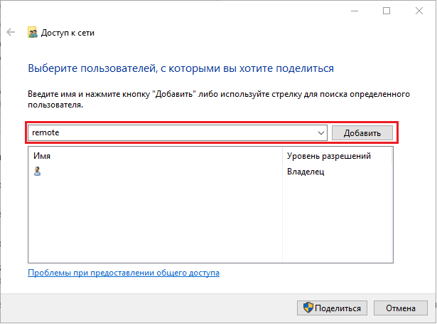437x324 pixels.
Task: Click the Доступ к сети window title text
Action: [x=68, y=32]
